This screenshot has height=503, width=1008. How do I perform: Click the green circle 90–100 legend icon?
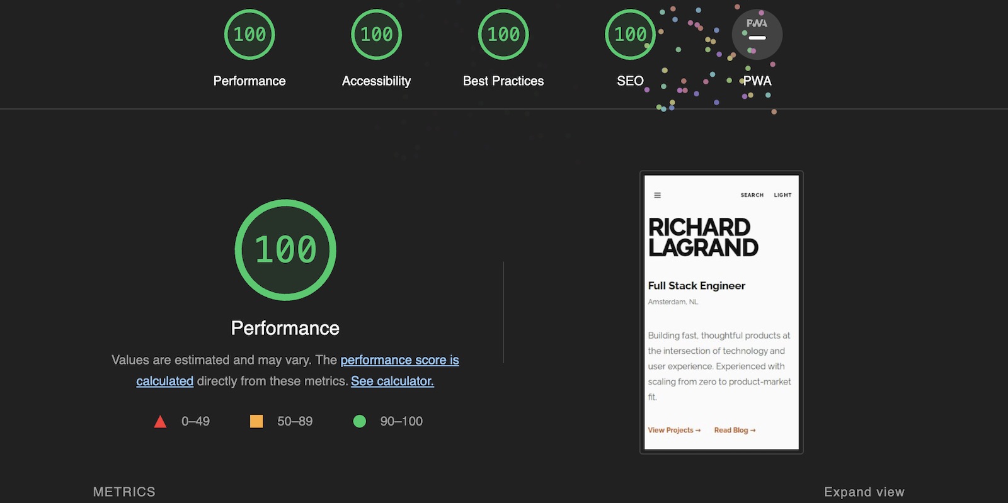tap(360, 421)
